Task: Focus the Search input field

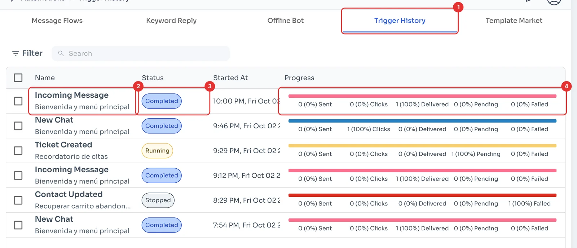Action: 141,53
